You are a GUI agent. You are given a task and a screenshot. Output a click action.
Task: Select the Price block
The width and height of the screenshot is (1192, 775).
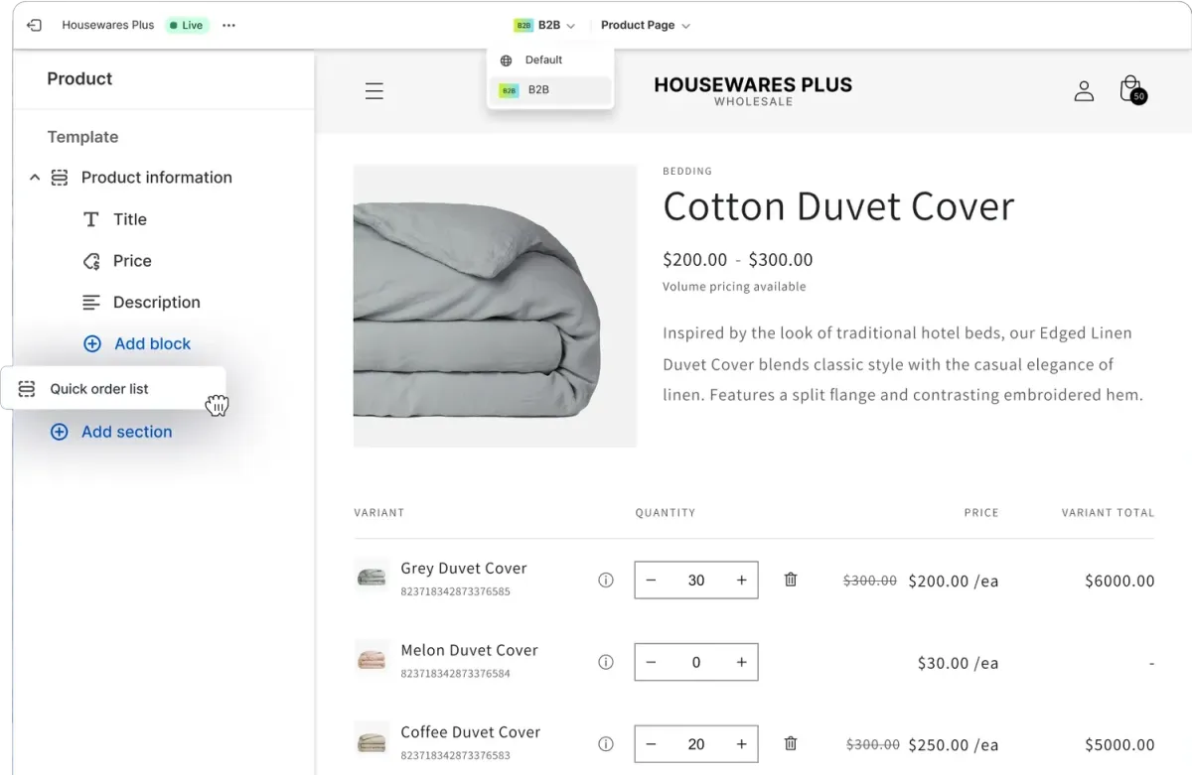pyautogui.click(x=132, y=261)
